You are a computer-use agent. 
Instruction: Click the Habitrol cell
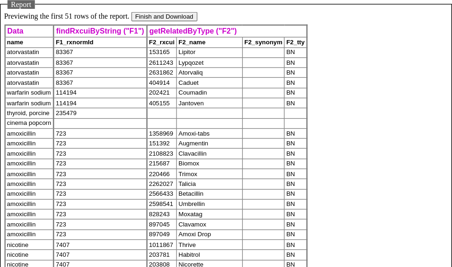coord(210,255)
